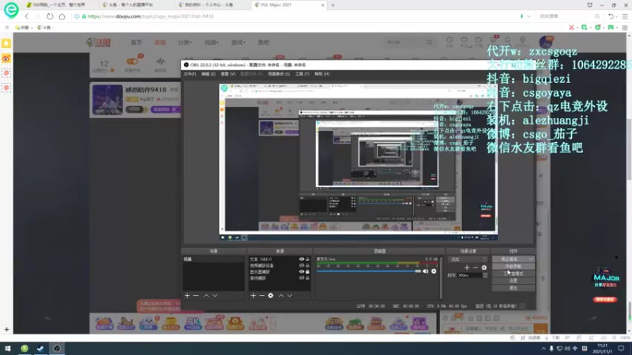Open scene transition properties gear

coord(484,267)
